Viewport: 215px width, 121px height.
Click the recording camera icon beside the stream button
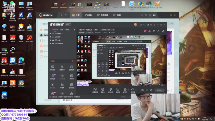click(x=142, y=90)
